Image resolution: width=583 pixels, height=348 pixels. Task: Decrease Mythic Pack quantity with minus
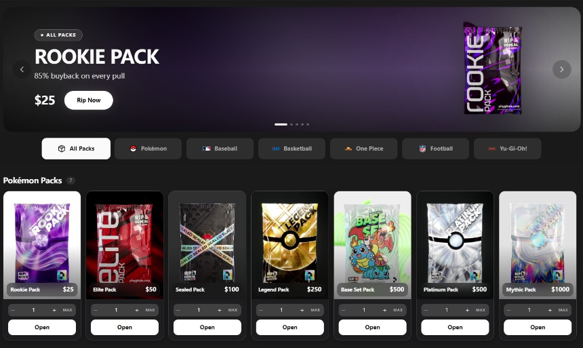coord(508,310)
